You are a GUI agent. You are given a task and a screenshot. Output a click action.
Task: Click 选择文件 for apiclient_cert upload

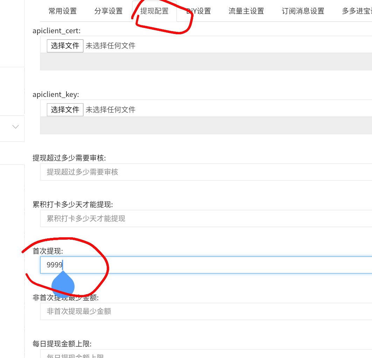click(65, 45)
